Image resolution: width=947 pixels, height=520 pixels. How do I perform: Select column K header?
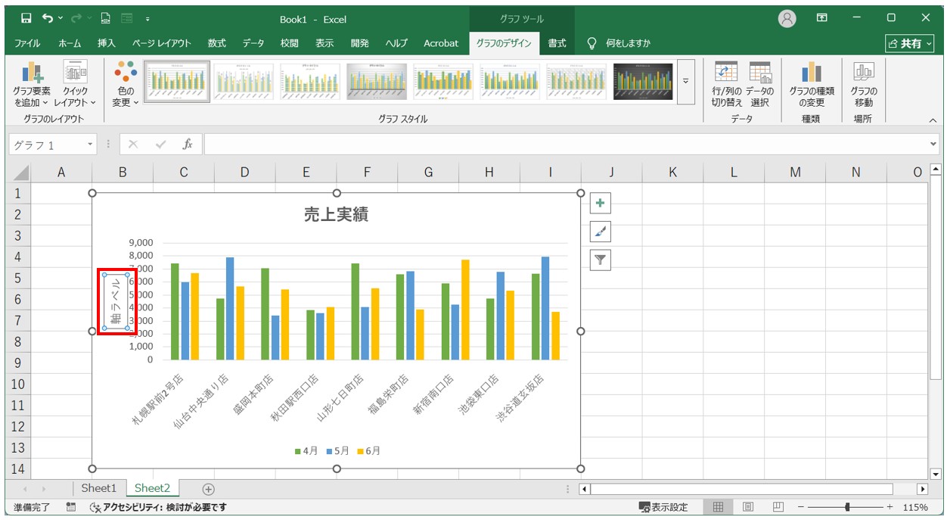tap(672, 173)
